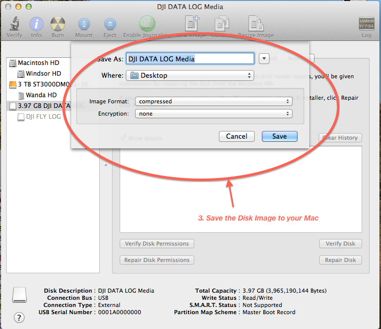Click the Repair Disk button
Image resolution: width=381 pixels, height=329 pixels.
pyautogui.click(x=340, y=260)
